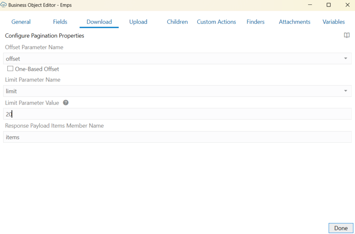Click the Limit Parameter Value help icon
The image size is (355, 234).
click(66, 103)
